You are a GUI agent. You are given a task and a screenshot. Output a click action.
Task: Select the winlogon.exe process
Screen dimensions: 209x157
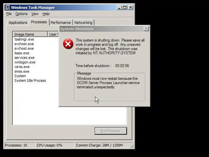coord(25,62)
